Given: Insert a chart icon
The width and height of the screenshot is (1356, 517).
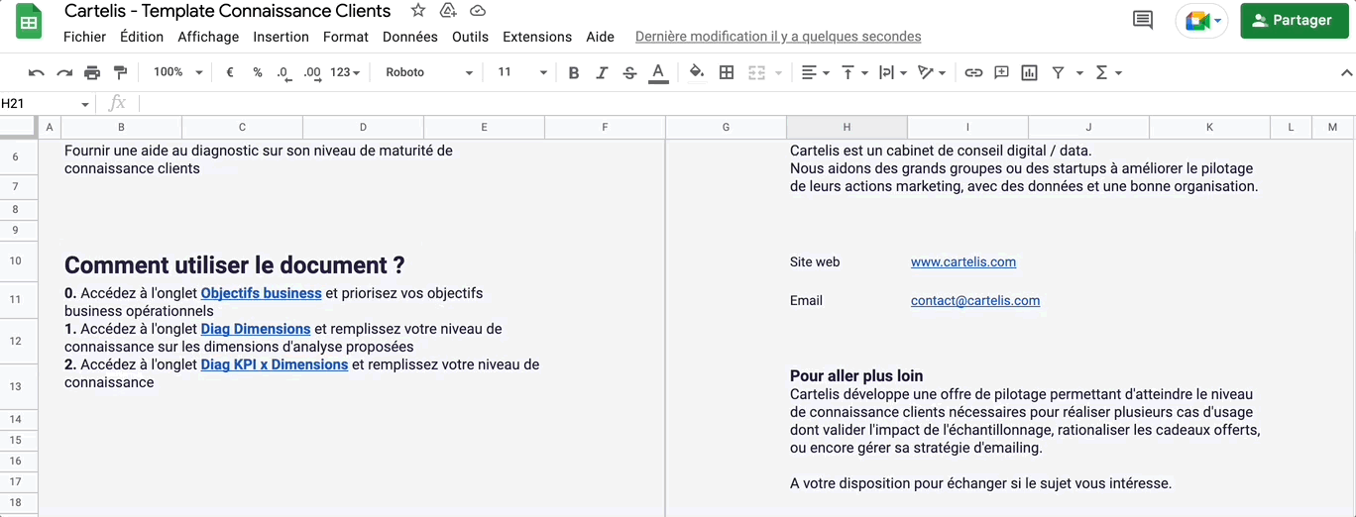Looking at the screenshot, I should point(1029,72).
